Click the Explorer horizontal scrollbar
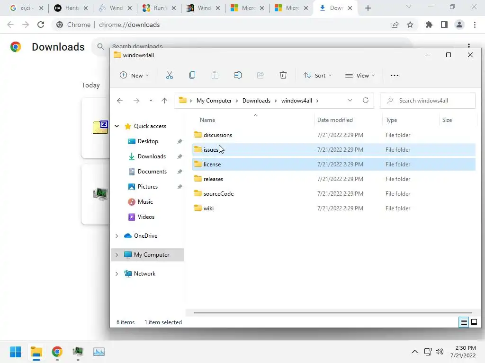Viewport: 485px width, 363px height. pos(333,313)
